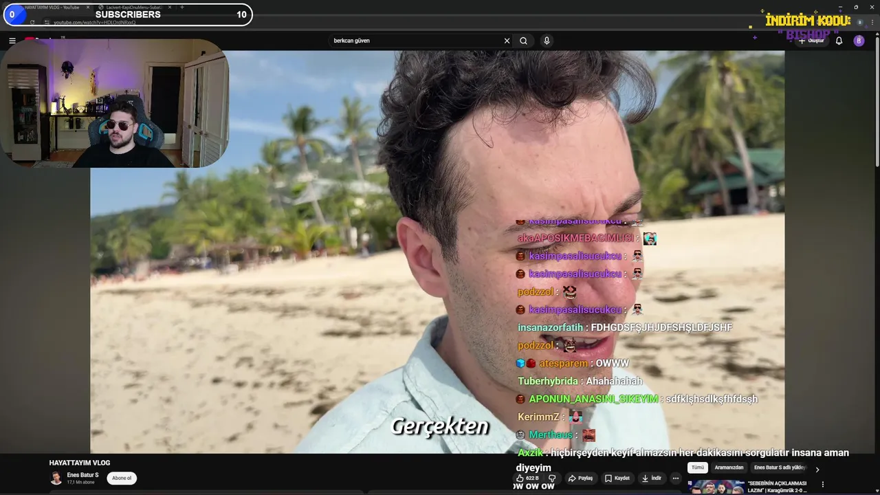Share the video via Paylaş

pyautogui.click(x=580, y=478)
